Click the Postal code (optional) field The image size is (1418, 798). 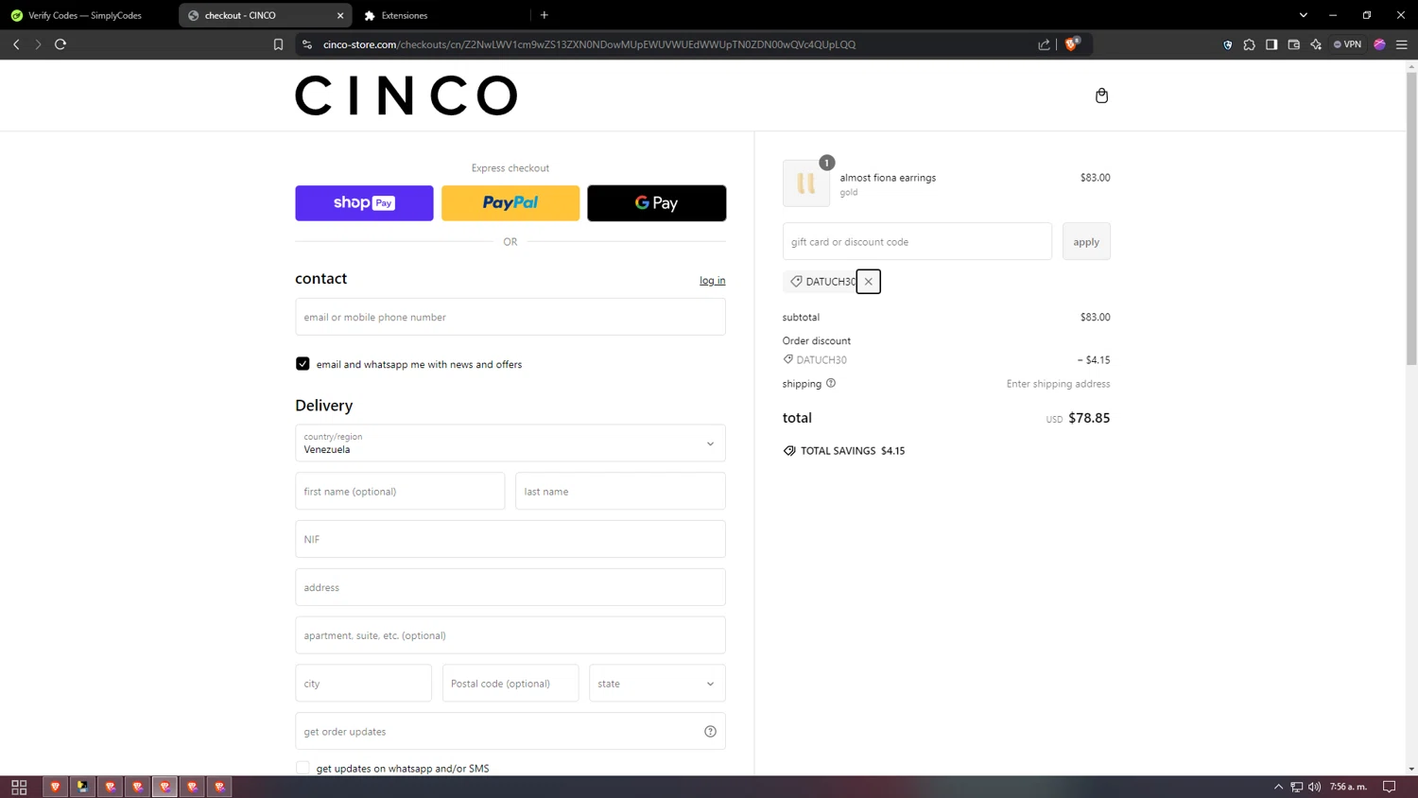tap(510, 684)
